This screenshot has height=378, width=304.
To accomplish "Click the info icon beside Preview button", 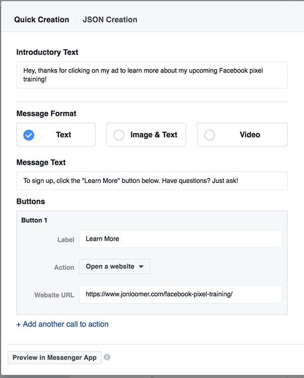I will (x=107, y=357).
